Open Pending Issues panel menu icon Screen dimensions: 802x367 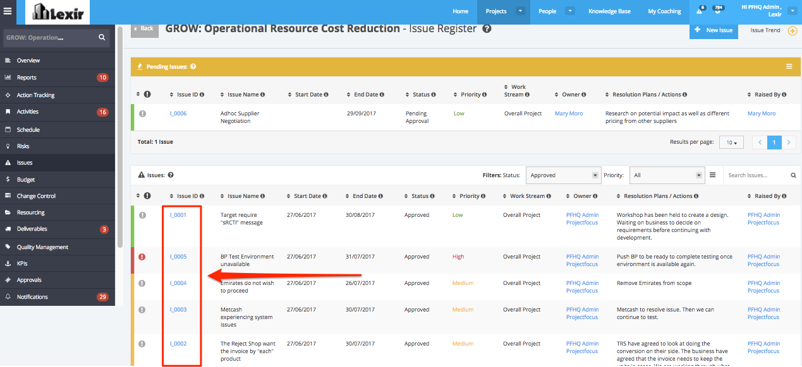click(x=789, y=66)
